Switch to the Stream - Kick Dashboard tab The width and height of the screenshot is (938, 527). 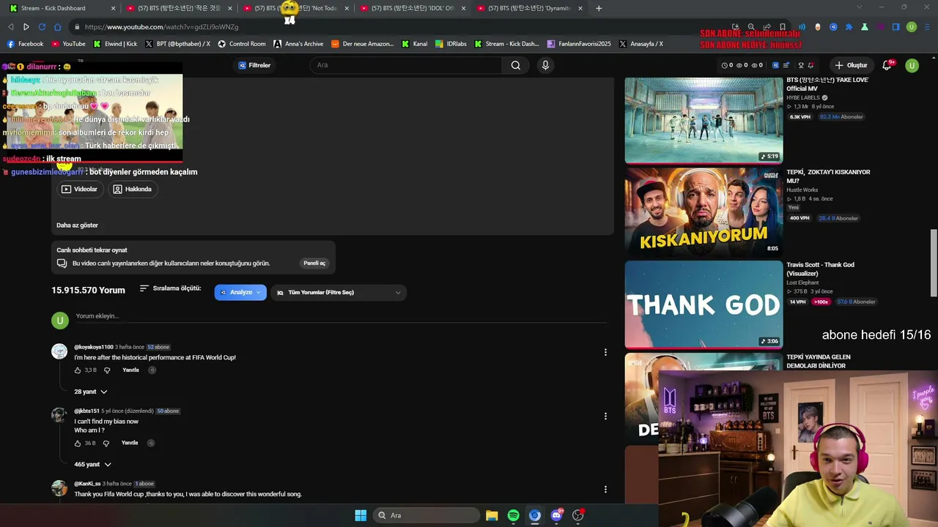[x=62, y=8]
